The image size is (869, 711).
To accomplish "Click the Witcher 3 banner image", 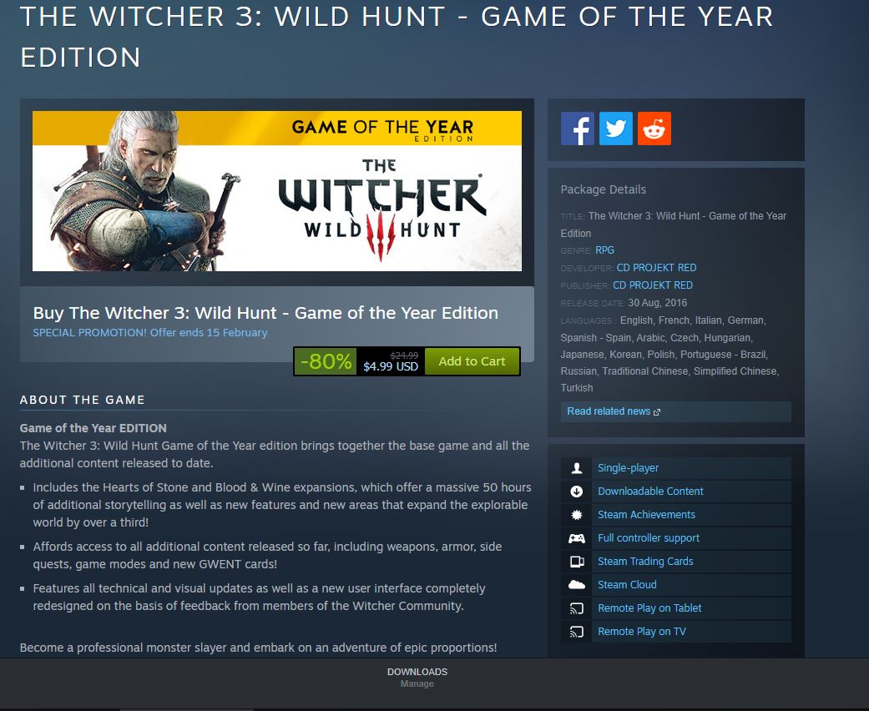I will tap(277, 191).
